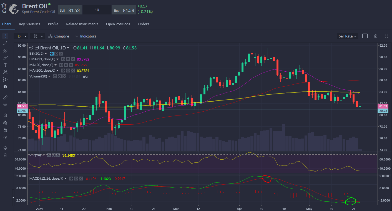
Task: Add Brent Oil to favorites star
Action: pos(4,5)
